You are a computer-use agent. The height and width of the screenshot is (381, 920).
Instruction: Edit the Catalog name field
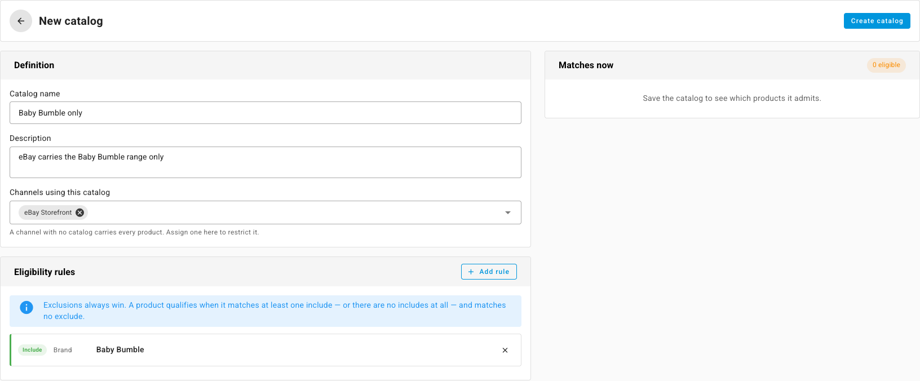click(266, 113)
